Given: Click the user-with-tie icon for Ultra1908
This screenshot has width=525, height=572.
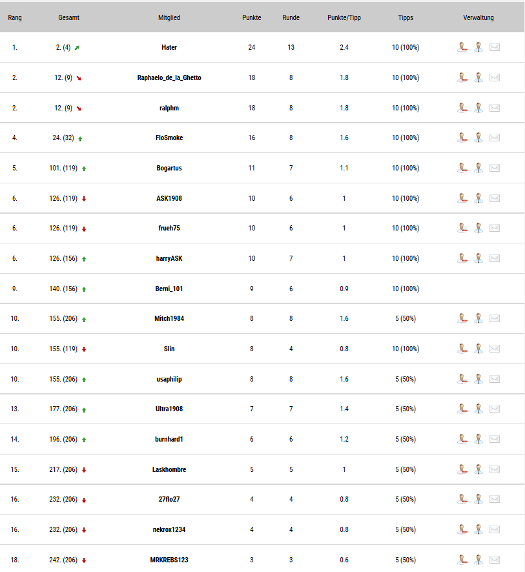Looking at the screenshot, I should coord(479,409).
